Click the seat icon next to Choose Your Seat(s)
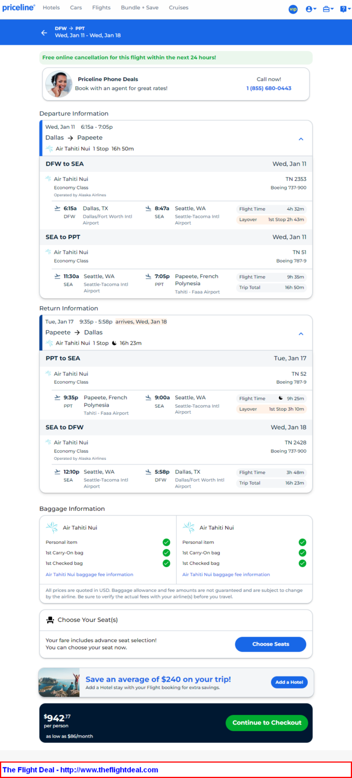 (50, 620)
